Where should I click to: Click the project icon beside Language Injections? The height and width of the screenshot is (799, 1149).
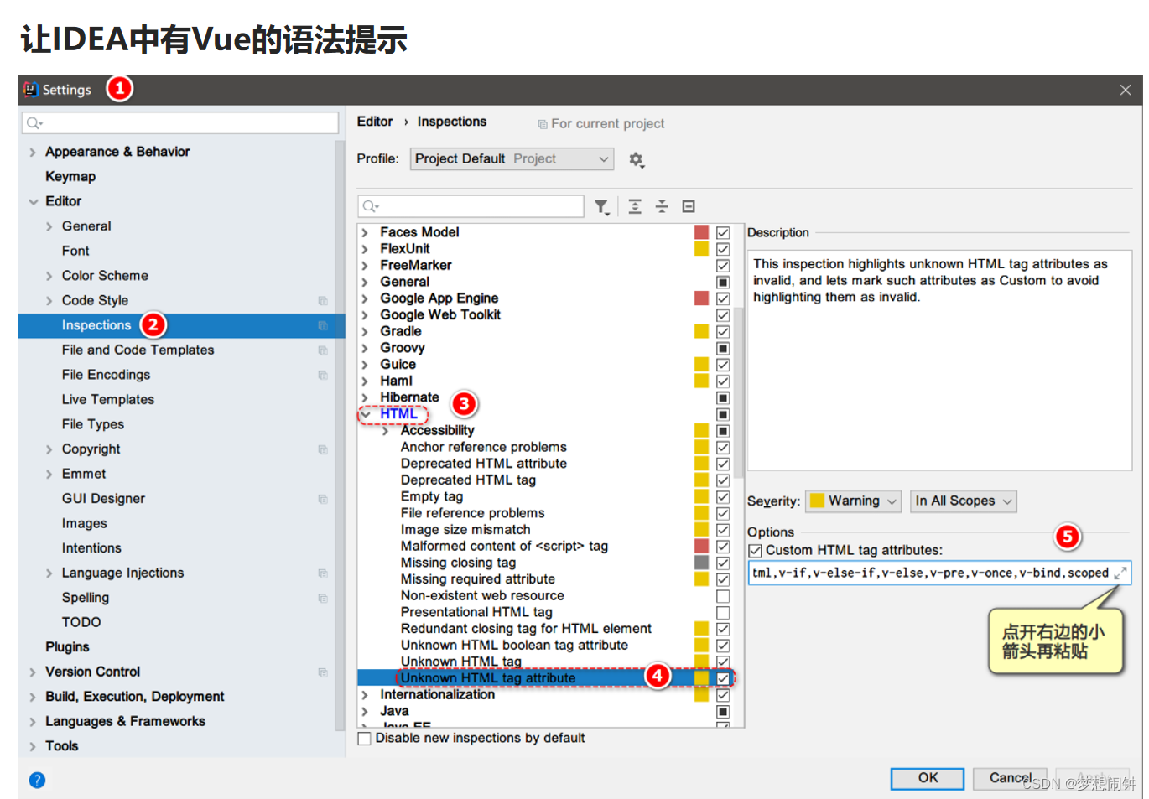point(323,573)
